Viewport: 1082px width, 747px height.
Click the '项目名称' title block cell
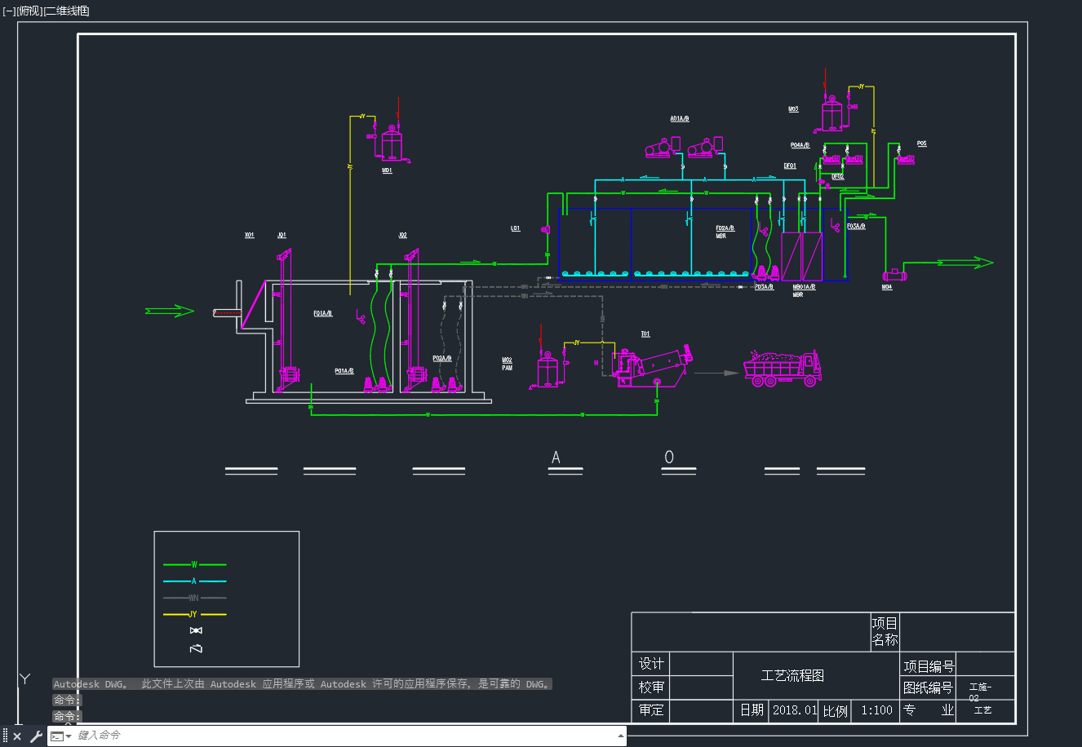[x=885, y=632]
